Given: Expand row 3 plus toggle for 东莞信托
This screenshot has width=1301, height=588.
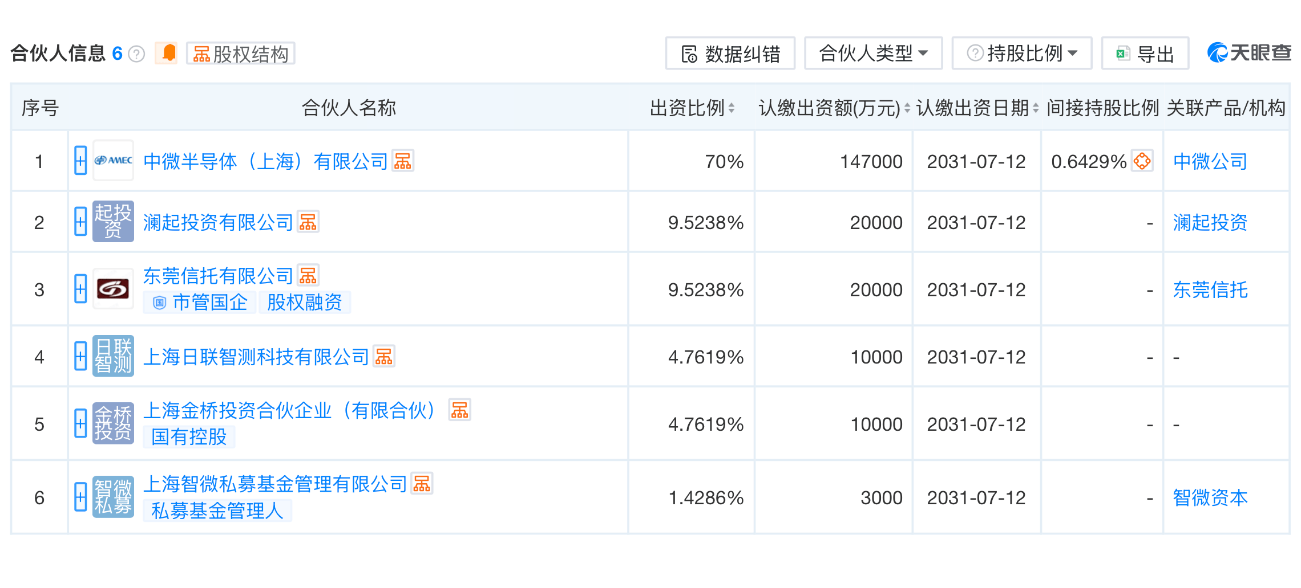Looking at the screenshot, I should coord(80,289).
